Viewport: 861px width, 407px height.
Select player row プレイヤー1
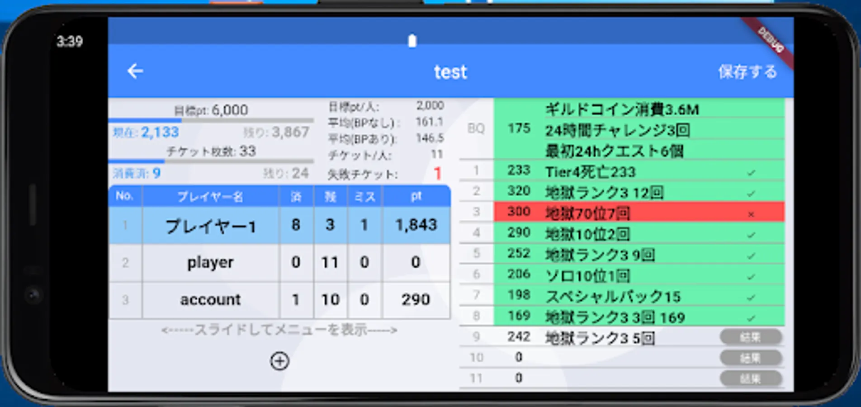coord(279,225)
